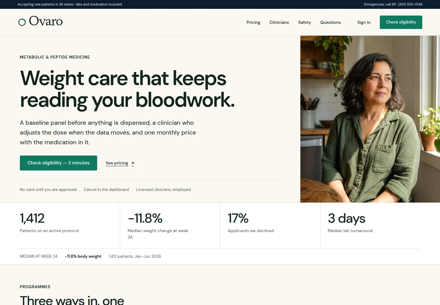Open the Clinicians nav item
The width and height of the screenshot is (440, 305).
tap(279, 22)
